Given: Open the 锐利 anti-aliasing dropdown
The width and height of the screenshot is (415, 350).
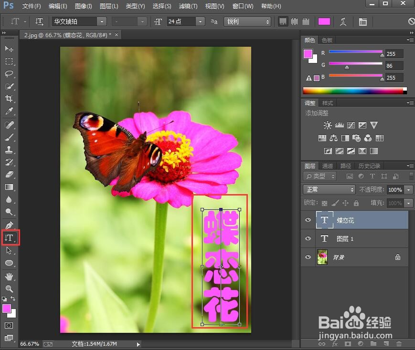Looking at the screenshot, I should click(x=247, y=21).
